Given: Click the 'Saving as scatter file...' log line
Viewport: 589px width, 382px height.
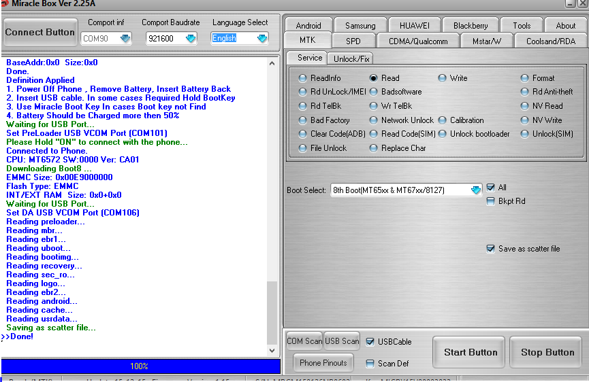Looking at the screenshot, I should 51,328.
